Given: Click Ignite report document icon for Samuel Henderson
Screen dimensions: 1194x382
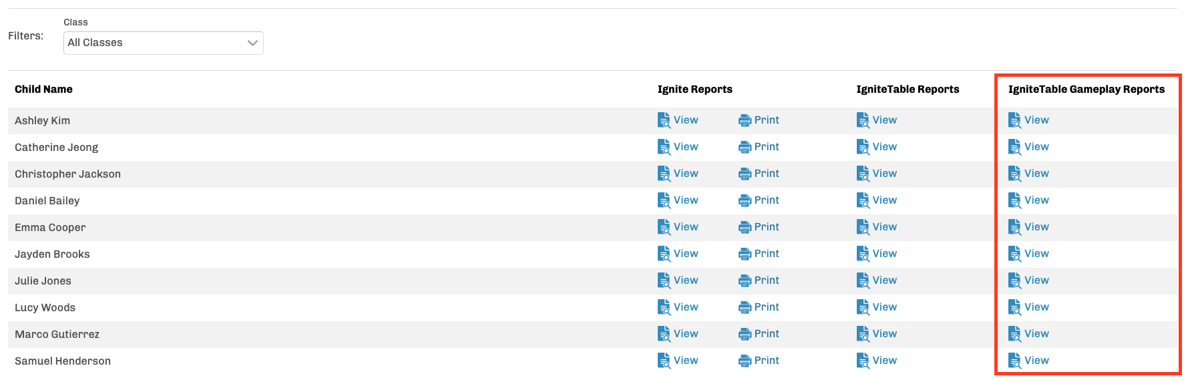Looking at the screenshot, I should [x=664, y=361].
